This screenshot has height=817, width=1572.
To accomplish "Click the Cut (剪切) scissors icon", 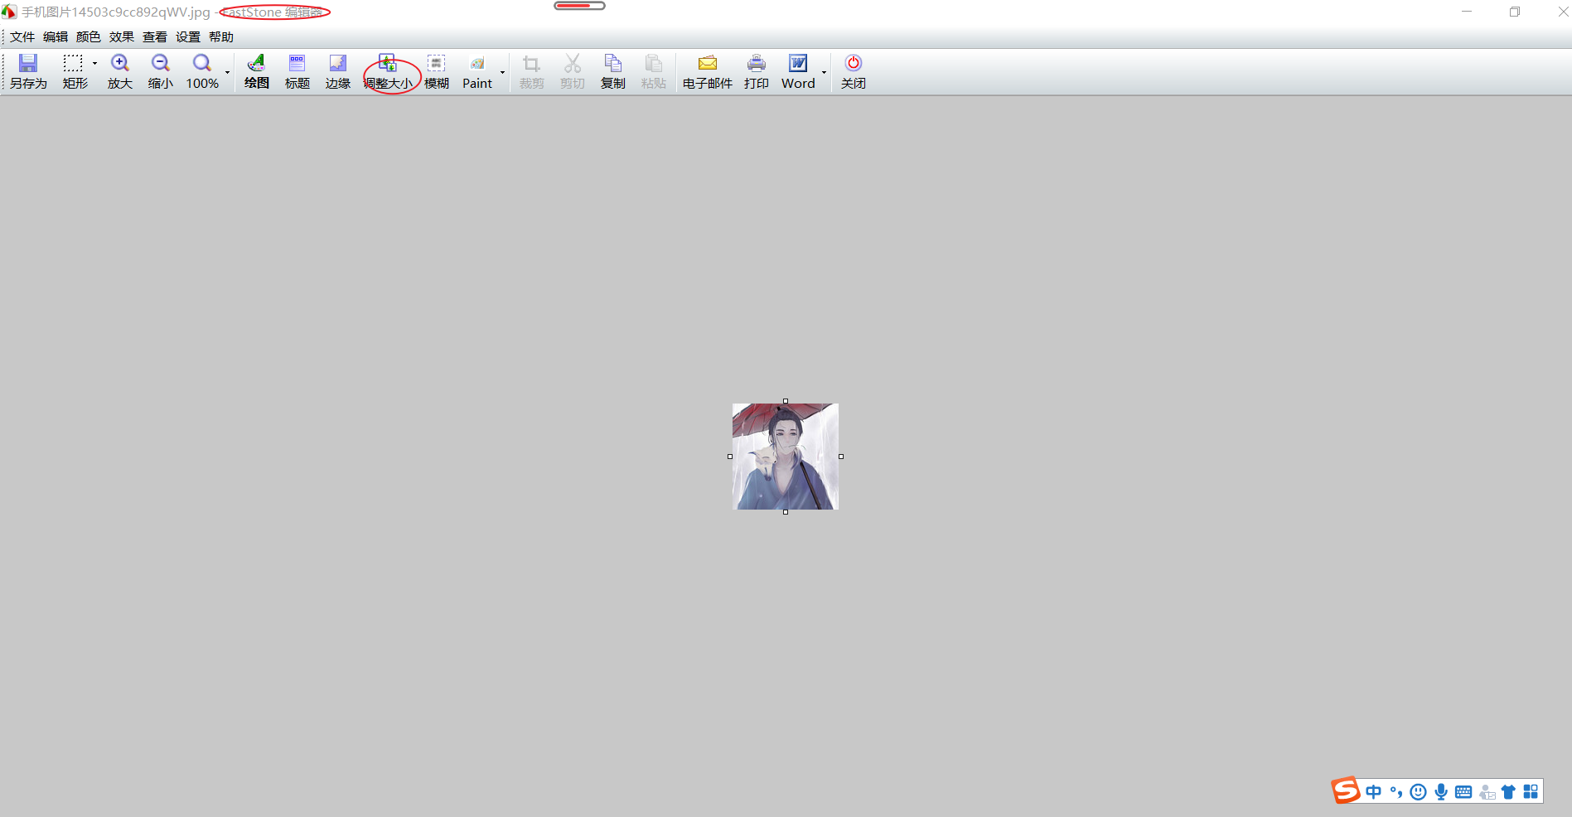I will (573, 71).
